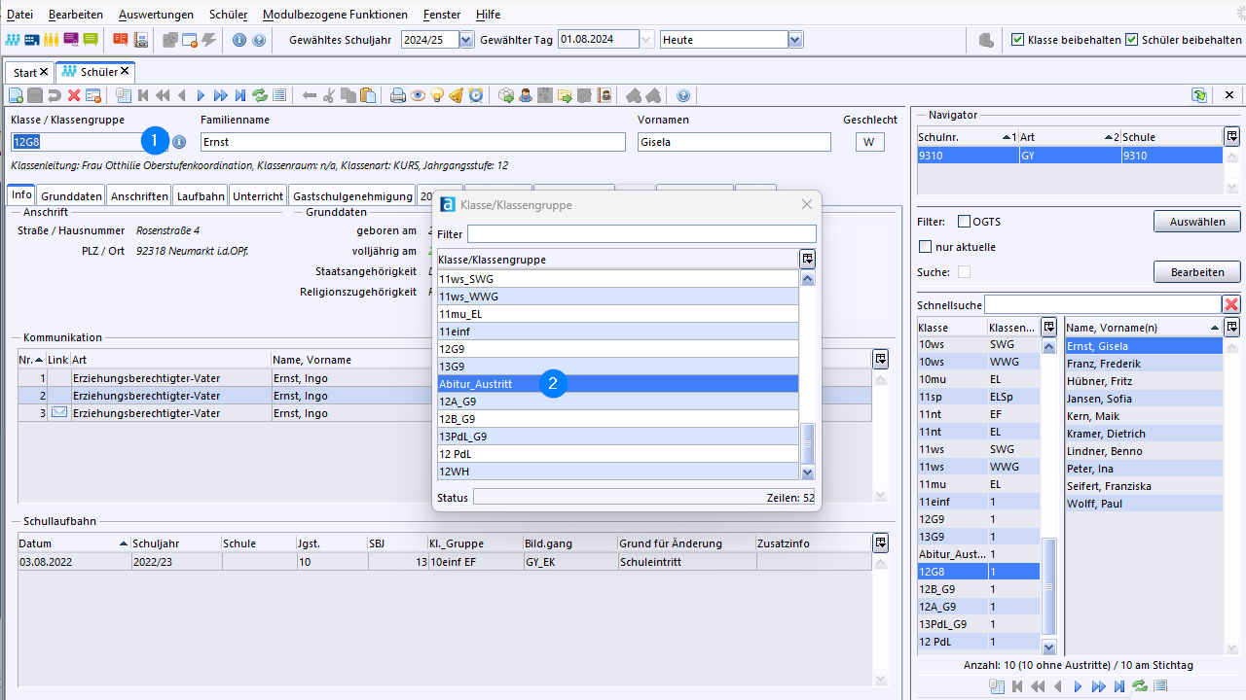Enable the OGTS filter checkbox
1246x700 pixels.
coord(965,222)
